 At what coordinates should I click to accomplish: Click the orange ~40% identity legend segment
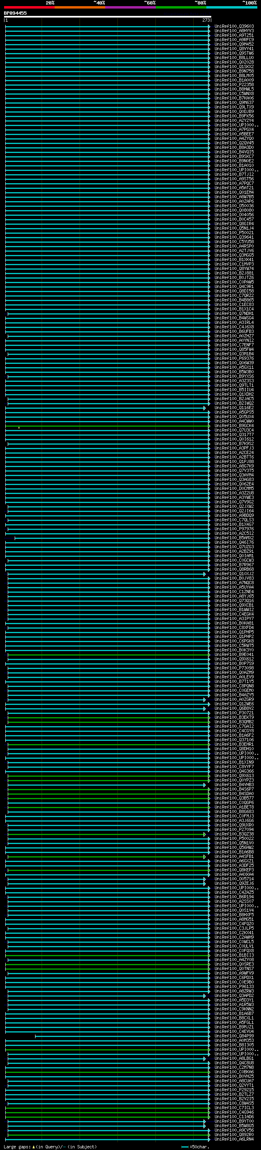80,8
